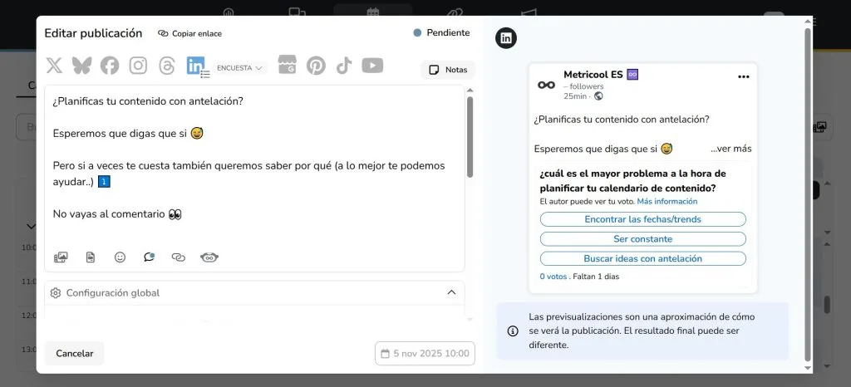Click the Metricool ES profile logo
Image resolution: width=851 pixels, height=387 pixels.
(x=547, y=85)
